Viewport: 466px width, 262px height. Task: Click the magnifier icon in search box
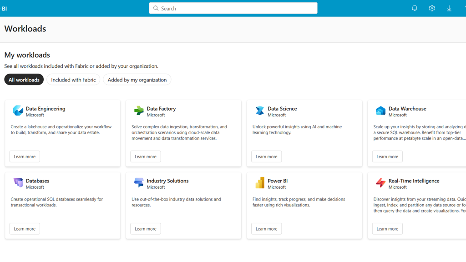tap(156, 8)
